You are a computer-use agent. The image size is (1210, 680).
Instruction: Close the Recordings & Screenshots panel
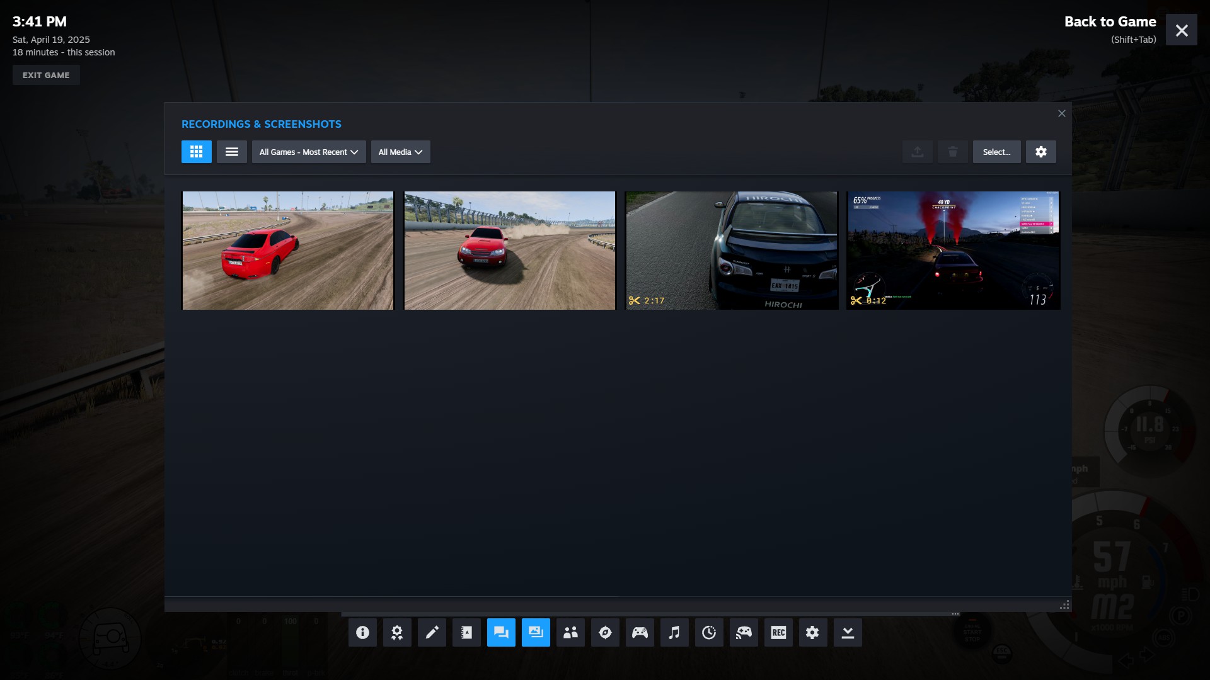point(1062,113)
